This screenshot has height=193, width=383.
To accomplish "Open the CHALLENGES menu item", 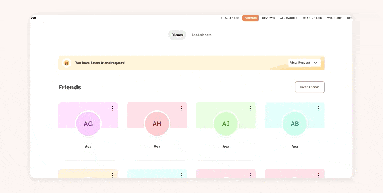I will coord(230,18).
